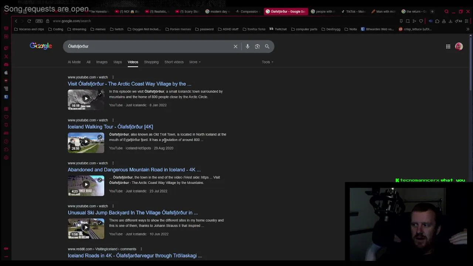Screen dimensions: 473x266
Task: Switch to the Shopping tab
Action: click(x=151, y=62)
